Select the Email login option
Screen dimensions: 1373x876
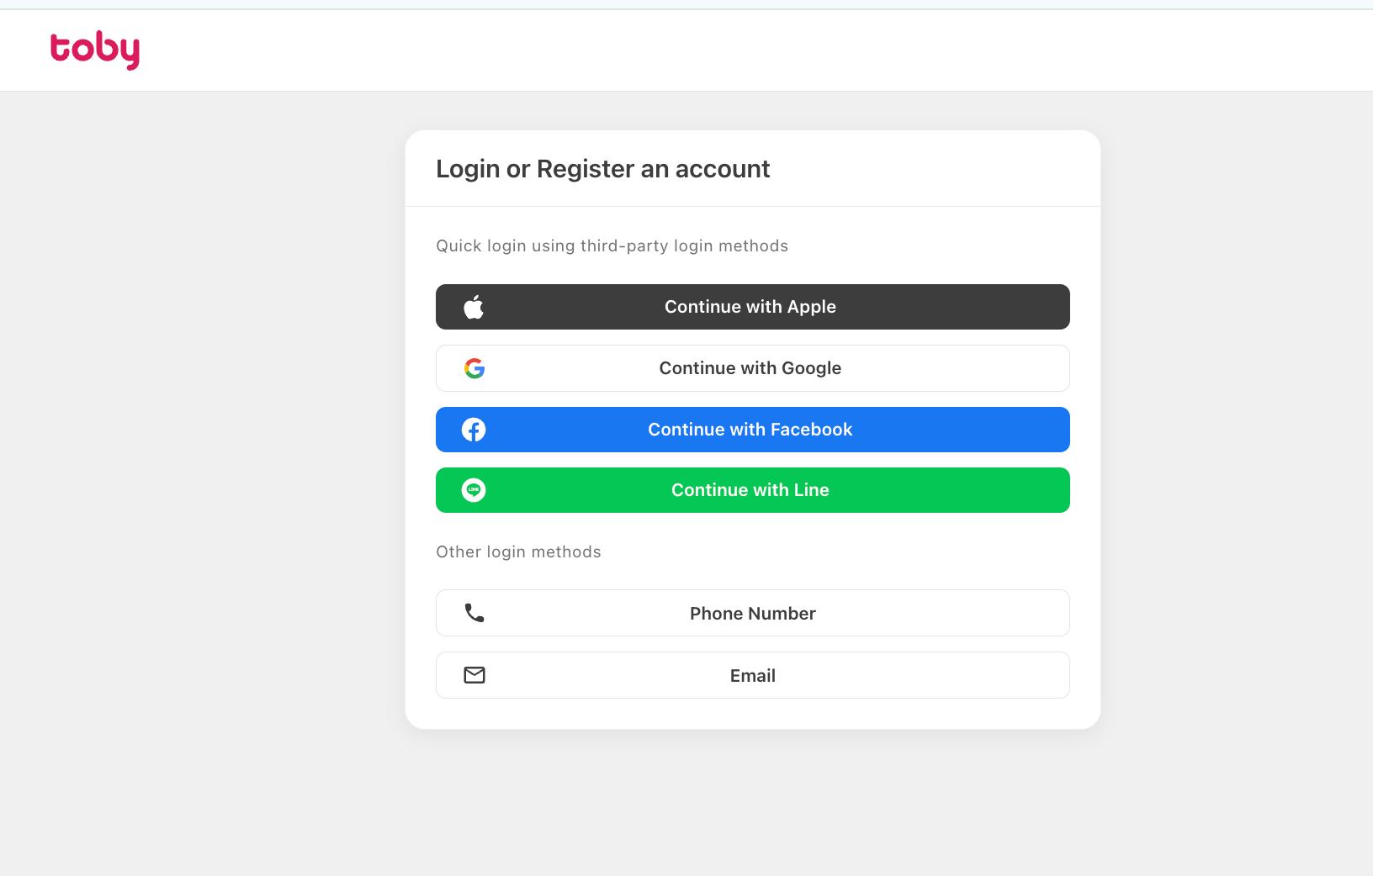tap(753, 675)
